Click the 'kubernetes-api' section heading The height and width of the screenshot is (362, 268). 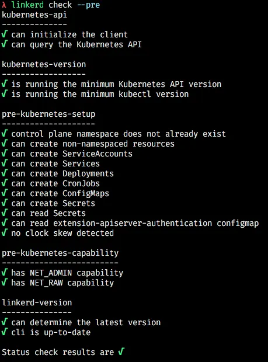[x=34, y=15]
